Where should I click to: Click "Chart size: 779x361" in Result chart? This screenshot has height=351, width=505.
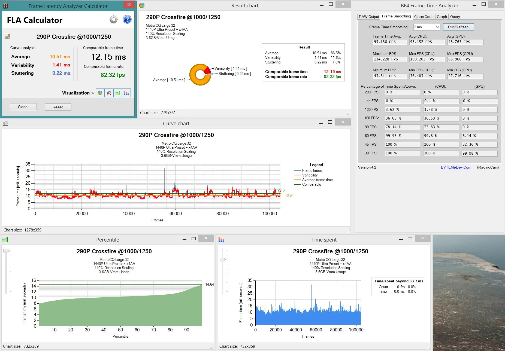tap(158, 113)
